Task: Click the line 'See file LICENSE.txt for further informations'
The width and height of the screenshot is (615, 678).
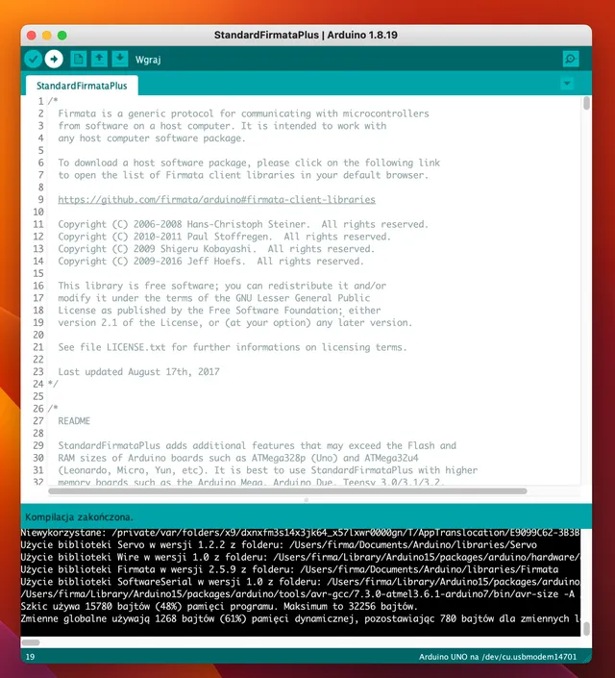Action: pos(233,347)
